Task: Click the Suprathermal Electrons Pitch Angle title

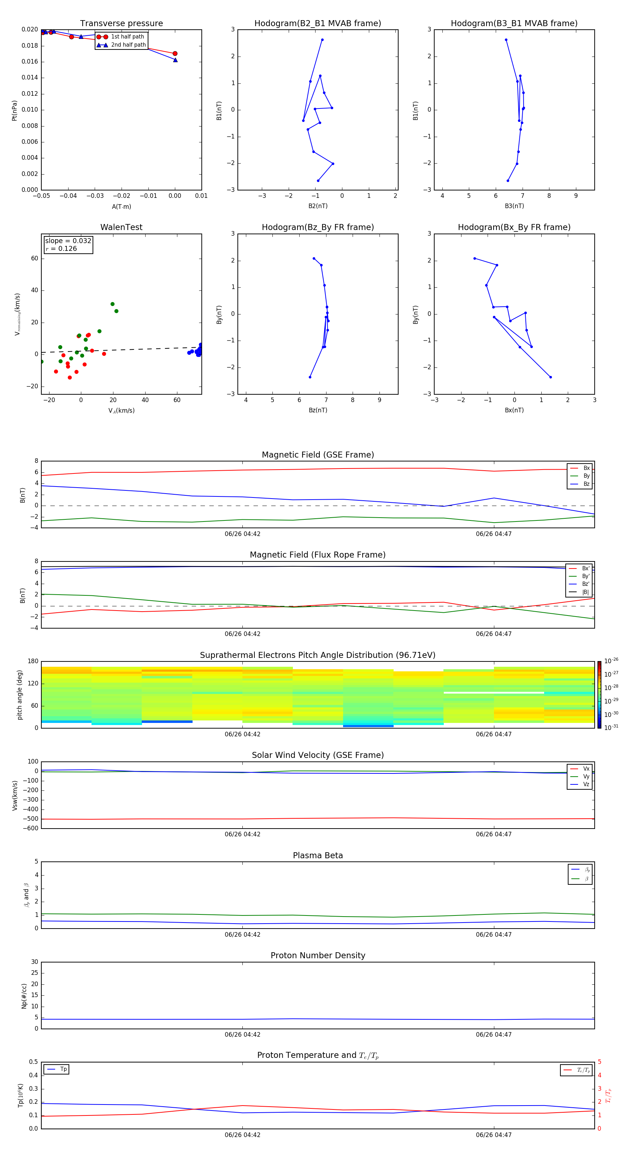Action: coord(318,655)
